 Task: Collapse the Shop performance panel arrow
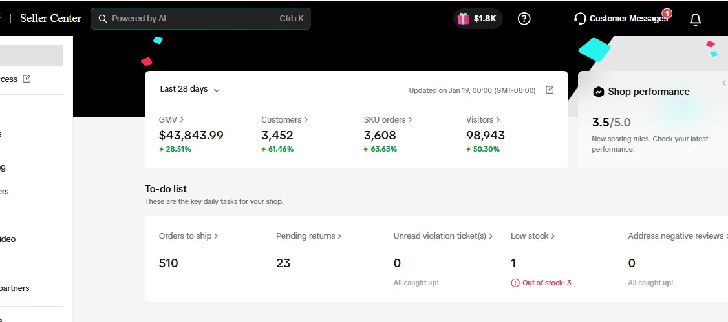723,83
